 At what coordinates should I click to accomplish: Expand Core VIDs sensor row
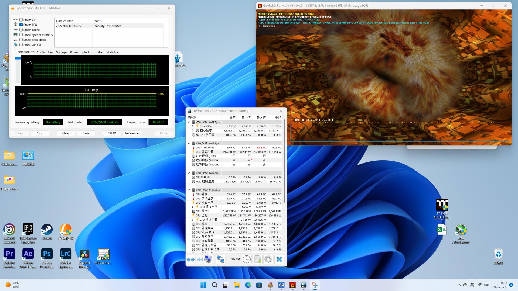(193, 126)
